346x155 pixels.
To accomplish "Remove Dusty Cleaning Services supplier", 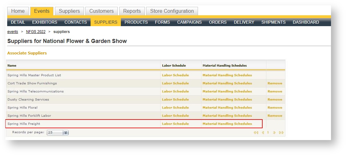I will [275, 100].
